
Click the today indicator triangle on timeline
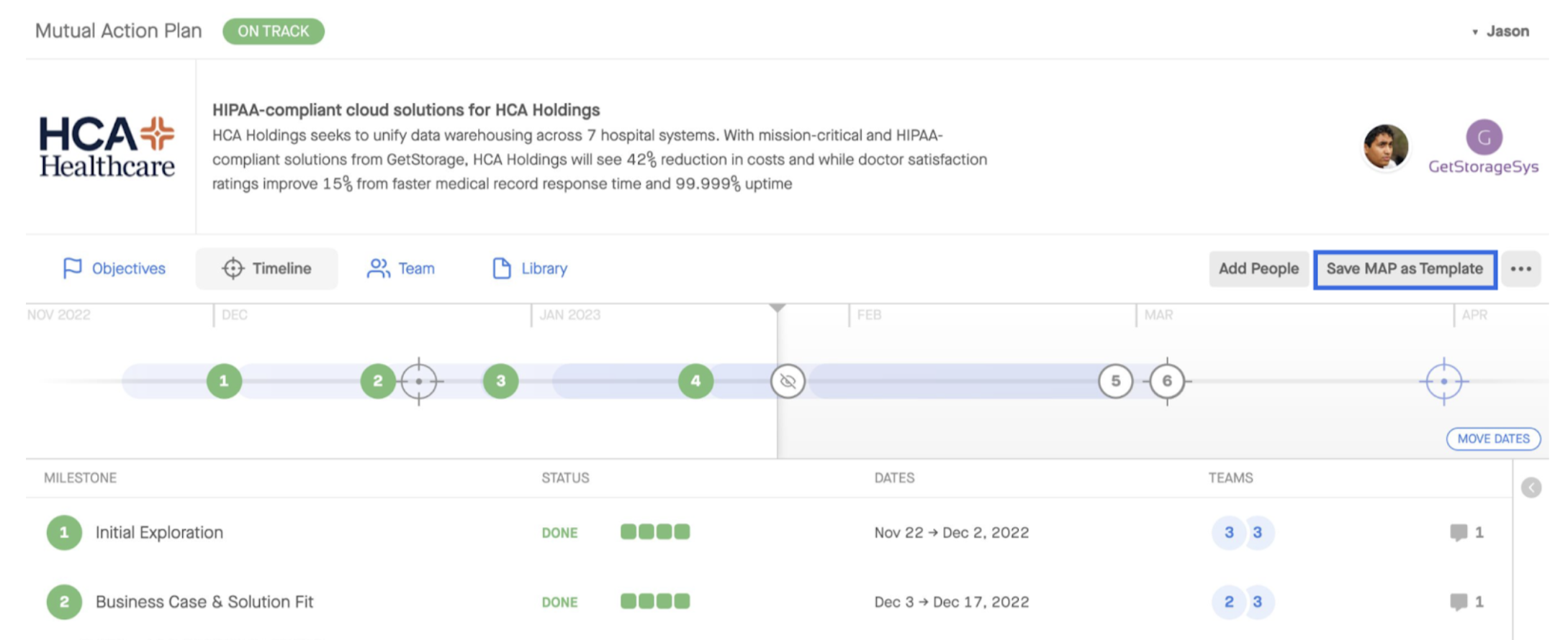pyautogui.click(x=777, y=308)
